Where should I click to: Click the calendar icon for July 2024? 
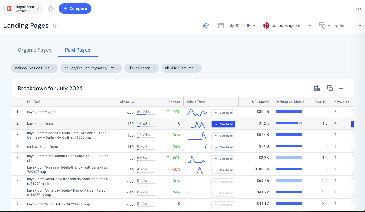point(221,26)
